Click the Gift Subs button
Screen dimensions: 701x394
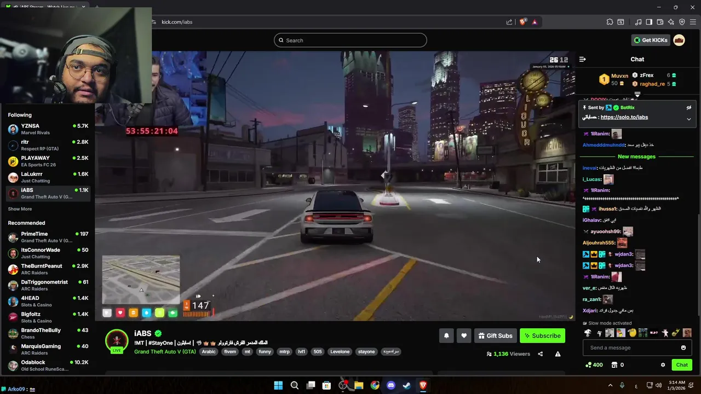click(x=495, y=335)
